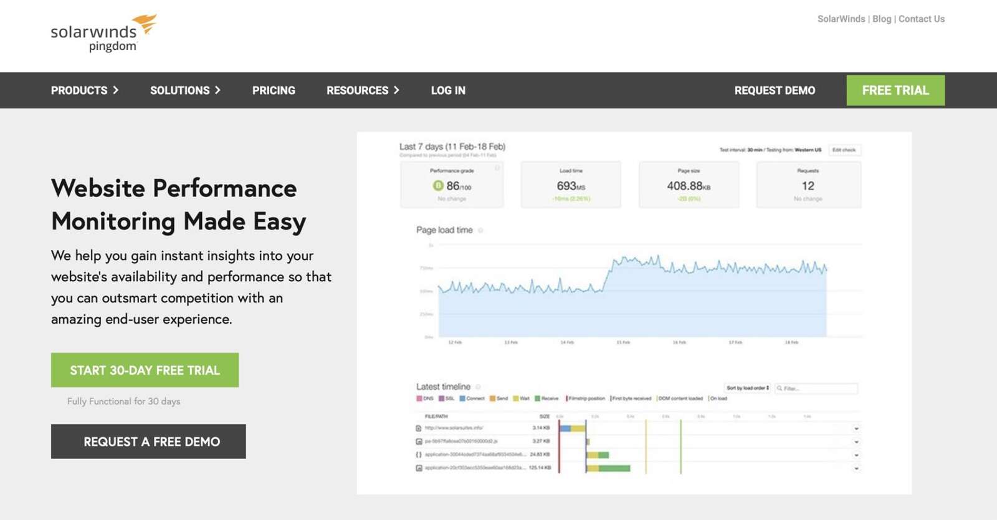The height and width of the screenshot is (520, 997).
Task: Click the timeline Filter input field
Action: click(816, 388)
